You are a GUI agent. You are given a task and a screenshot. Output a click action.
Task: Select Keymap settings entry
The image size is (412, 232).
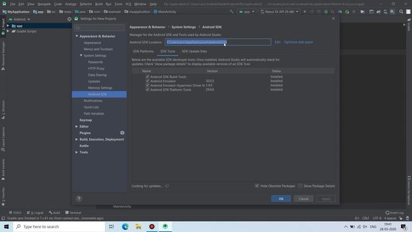click(86, 120)
